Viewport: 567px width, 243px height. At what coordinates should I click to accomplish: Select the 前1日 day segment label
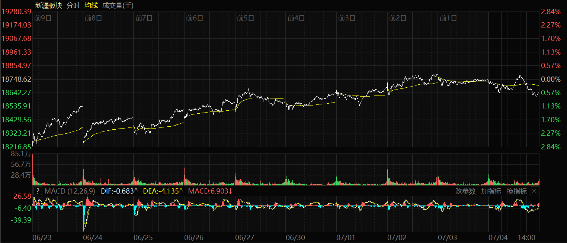point(448,18)
